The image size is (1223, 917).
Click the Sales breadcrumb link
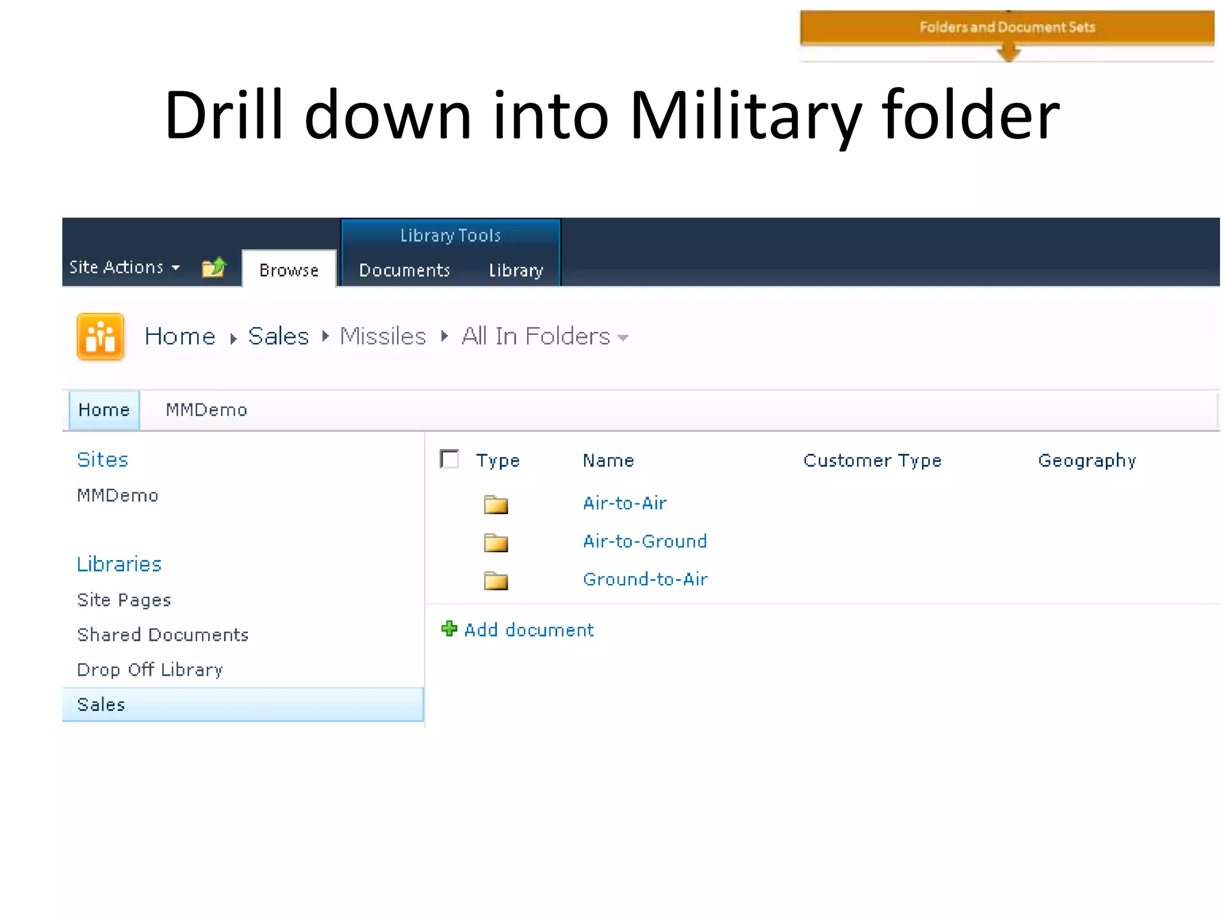[x=278, y=336]
